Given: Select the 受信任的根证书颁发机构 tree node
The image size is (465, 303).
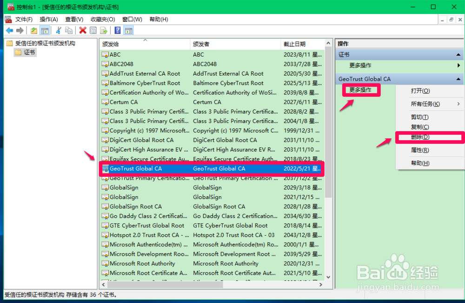Looking at the screenshot, I should [x=45, y=44].
